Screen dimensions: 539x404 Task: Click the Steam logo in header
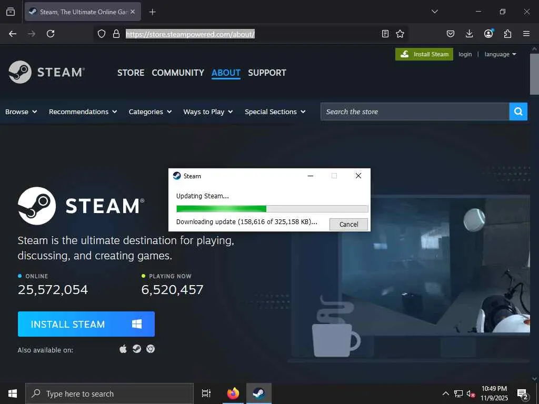point(47,72)
